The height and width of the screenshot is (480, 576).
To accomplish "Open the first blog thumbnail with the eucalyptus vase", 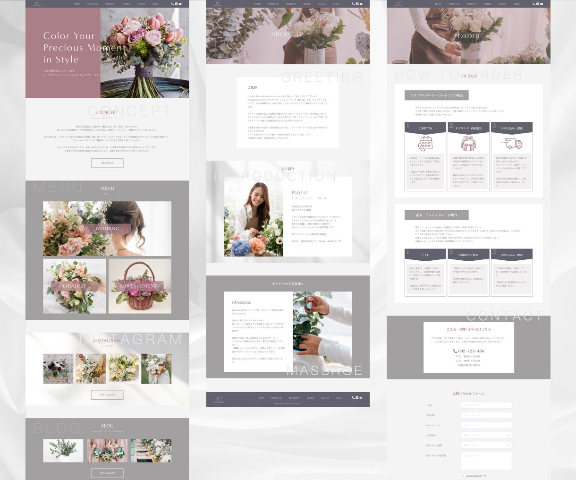I will [63, 450].
